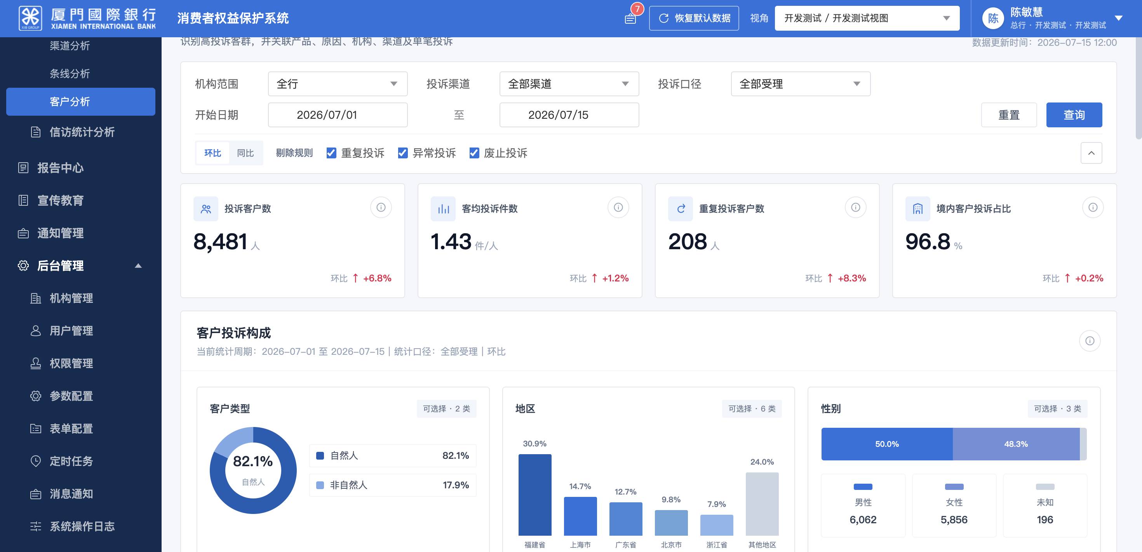Click the 表单配置 form icon
Screen dimensions: 1142x552
[35, 429]
